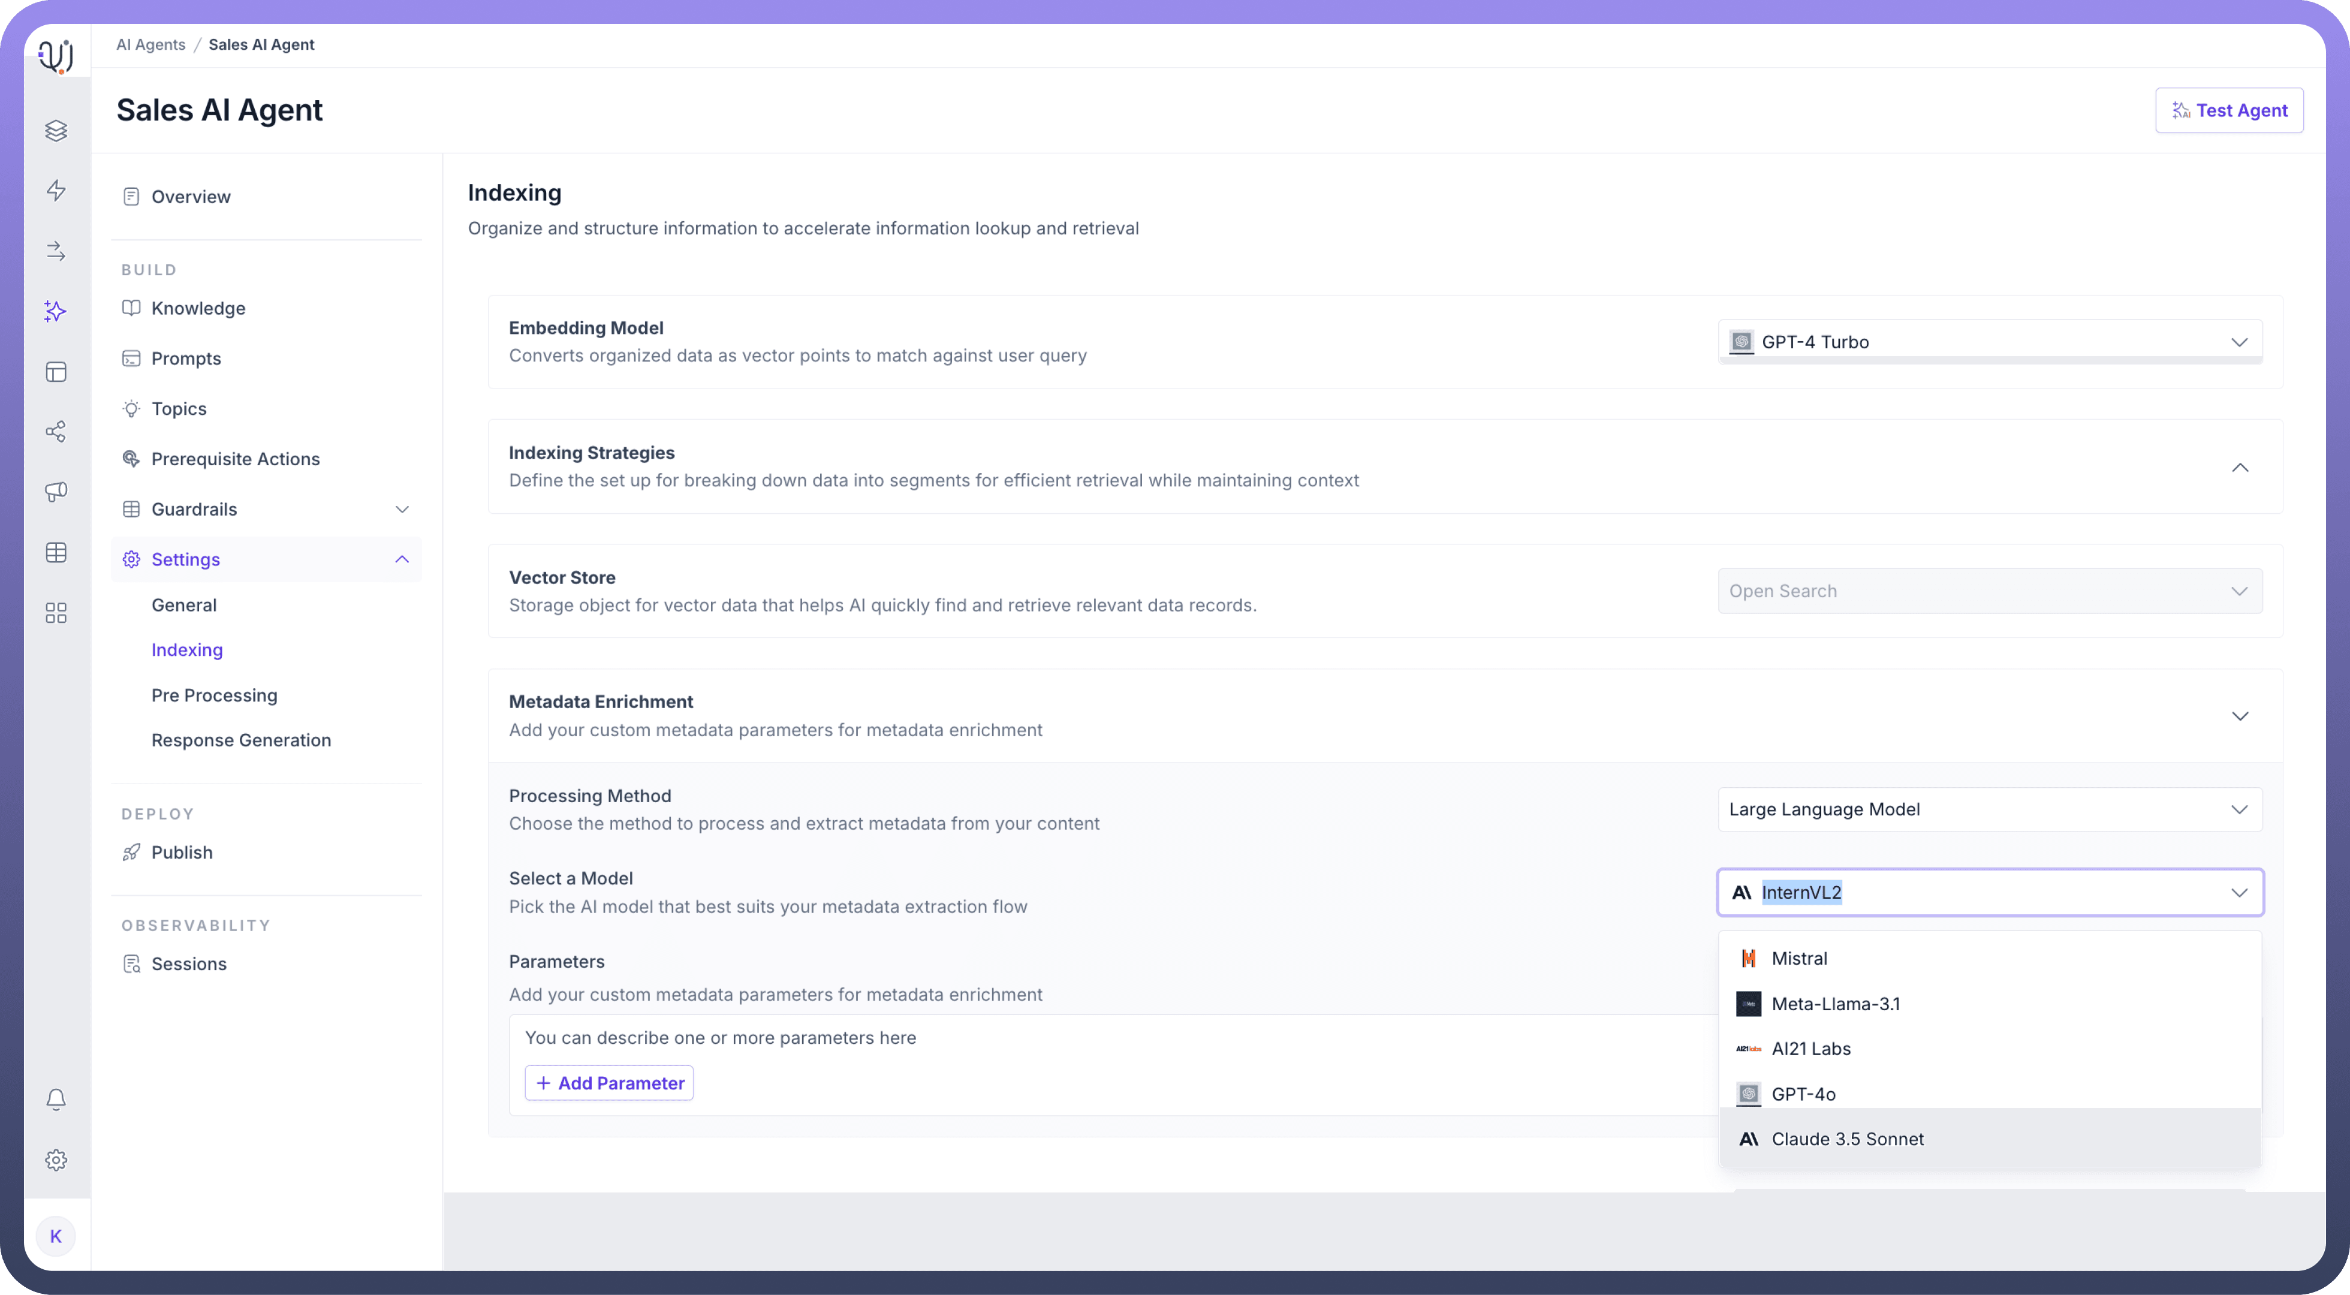
Task: Click the stacked layers icon in left rail
Action: [56, 131]
